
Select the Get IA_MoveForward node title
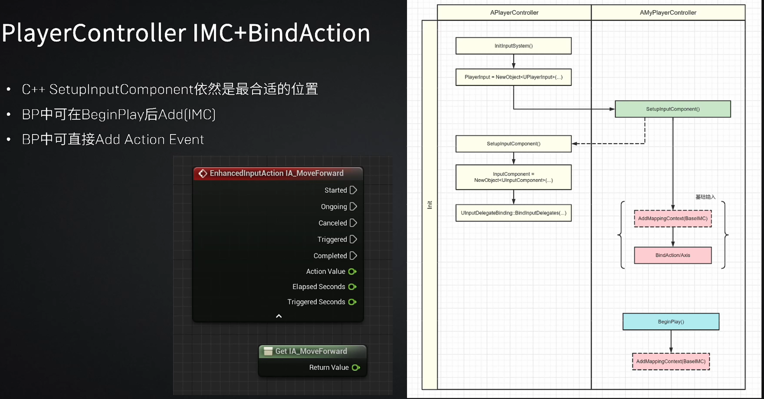click(311, 352)
